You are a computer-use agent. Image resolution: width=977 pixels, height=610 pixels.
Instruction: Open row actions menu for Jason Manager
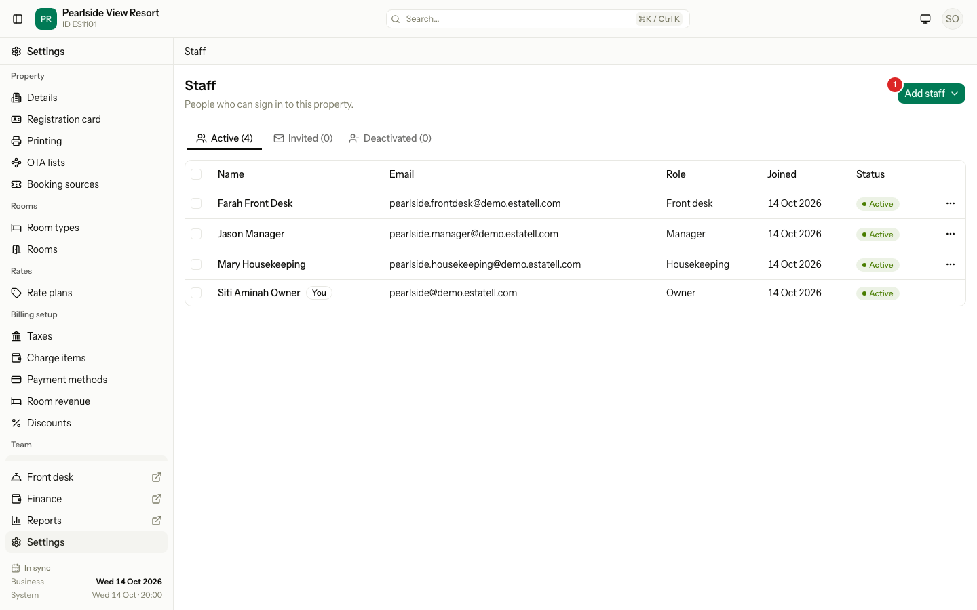[x=951, y=234]
